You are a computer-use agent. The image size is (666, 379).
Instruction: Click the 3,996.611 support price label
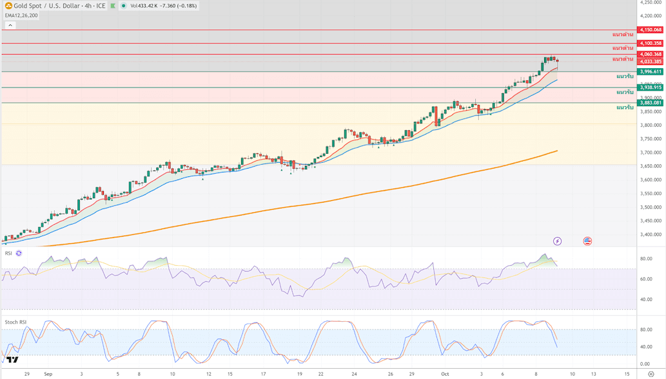pyautogui.click(x=650, y=71)
